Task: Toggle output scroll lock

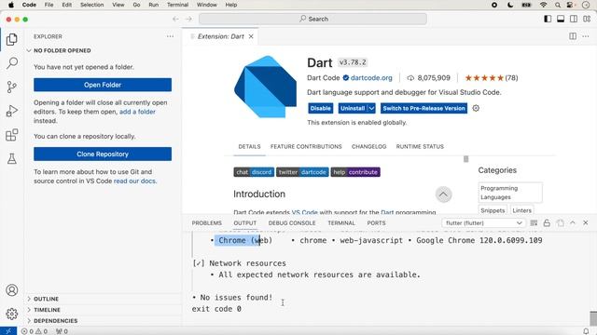Action: coord(547,223)
